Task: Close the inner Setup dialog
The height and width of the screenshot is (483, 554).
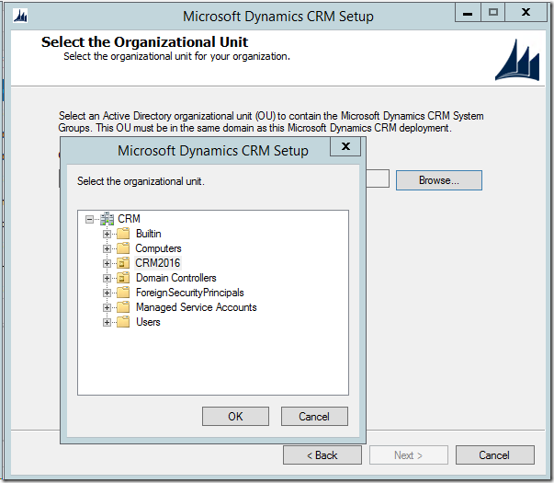Action: (345, 146)
